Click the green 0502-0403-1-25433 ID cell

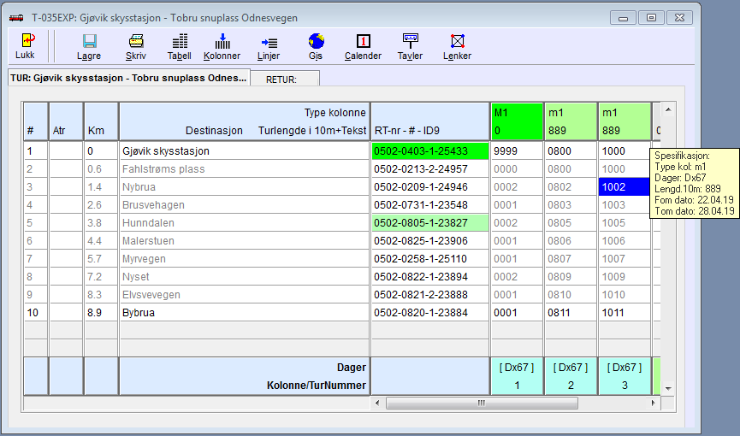click(429, 151)
